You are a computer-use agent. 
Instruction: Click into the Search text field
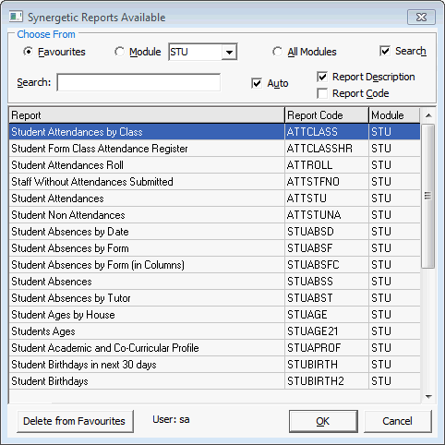tap(138, 82)
